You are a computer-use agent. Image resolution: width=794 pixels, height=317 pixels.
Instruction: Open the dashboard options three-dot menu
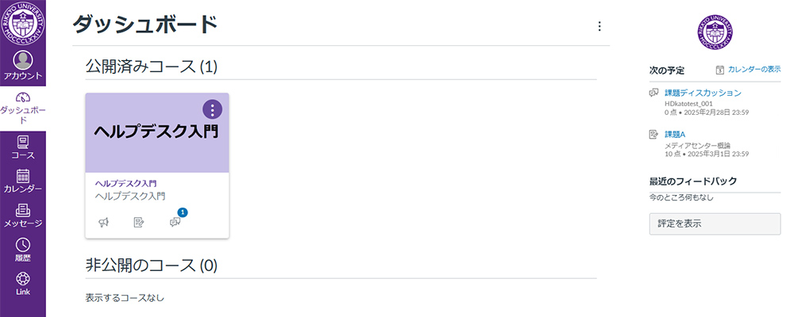click(x=599, y=26)
